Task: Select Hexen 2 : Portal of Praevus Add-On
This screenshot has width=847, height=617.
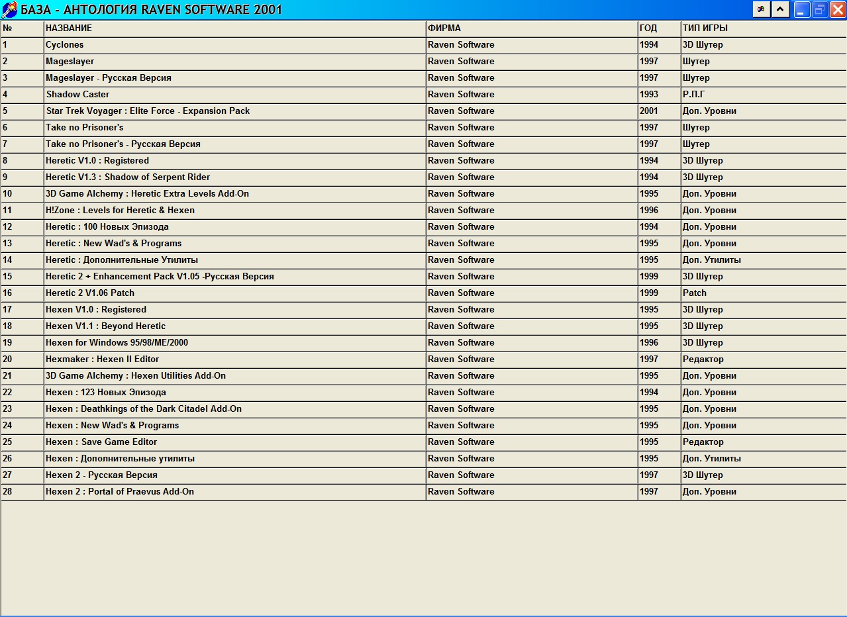Action: click(120, 492)
